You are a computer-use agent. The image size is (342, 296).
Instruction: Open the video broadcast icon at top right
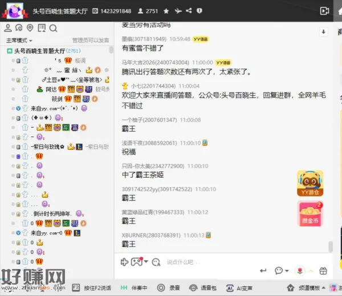tap(324, 11)
